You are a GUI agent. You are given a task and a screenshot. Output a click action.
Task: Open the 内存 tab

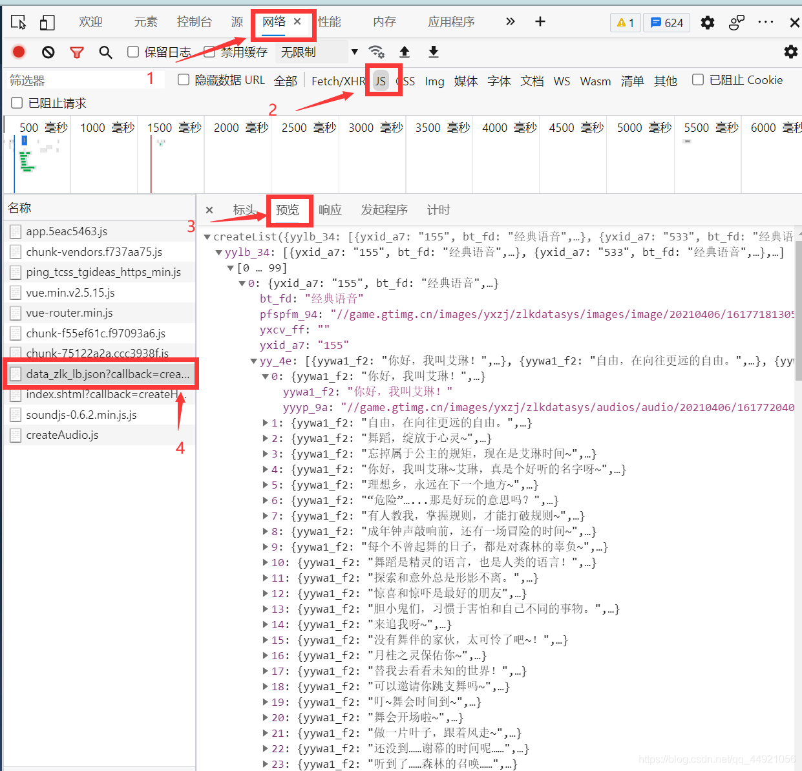click(385, 22)
